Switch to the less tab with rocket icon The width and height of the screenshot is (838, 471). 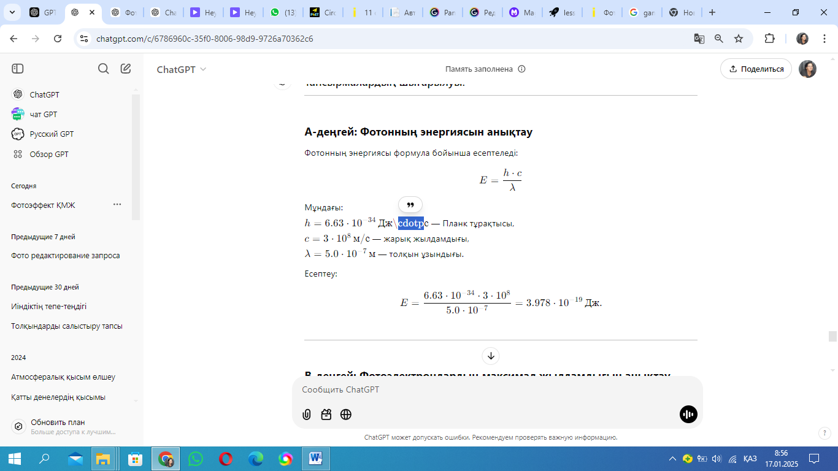(x=563, y=12)
